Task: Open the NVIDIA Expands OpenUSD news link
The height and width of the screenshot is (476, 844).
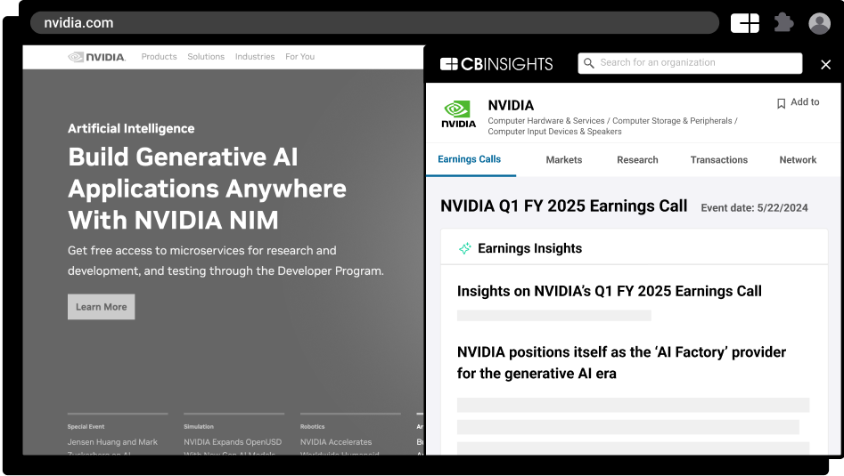Action: [x=233, y=442]
